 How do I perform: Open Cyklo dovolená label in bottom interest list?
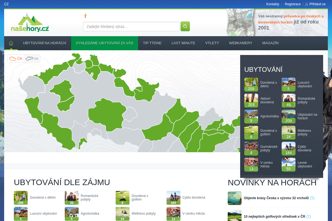point(194,198)
